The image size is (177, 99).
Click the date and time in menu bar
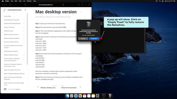[170, 1]
